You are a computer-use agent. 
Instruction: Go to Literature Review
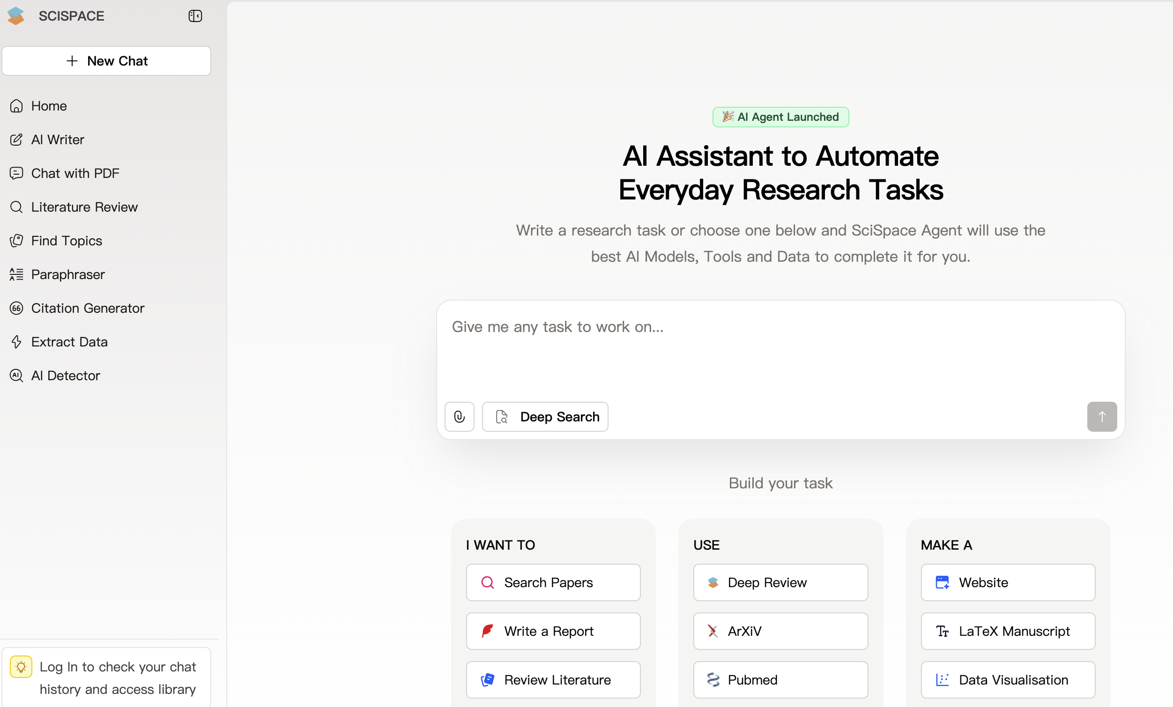click(84, 207)
